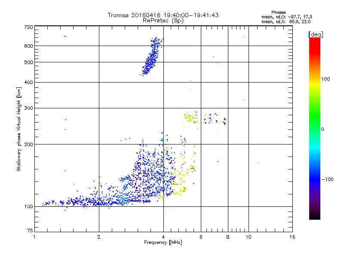Click the 'RwPretec (8p)' subtitle

(163, 21)
